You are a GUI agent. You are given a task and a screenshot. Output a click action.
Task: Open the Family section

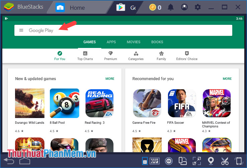(x=161, y=56)
